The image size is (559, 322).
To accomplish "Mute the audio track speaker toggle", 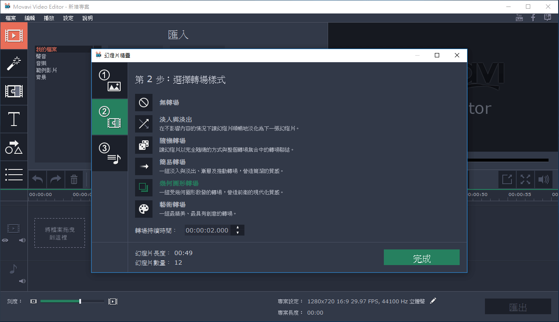I will coord(22,281).
